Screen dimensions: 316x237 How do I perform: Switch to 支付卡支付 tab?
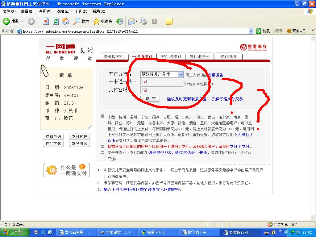pos(171,56)
